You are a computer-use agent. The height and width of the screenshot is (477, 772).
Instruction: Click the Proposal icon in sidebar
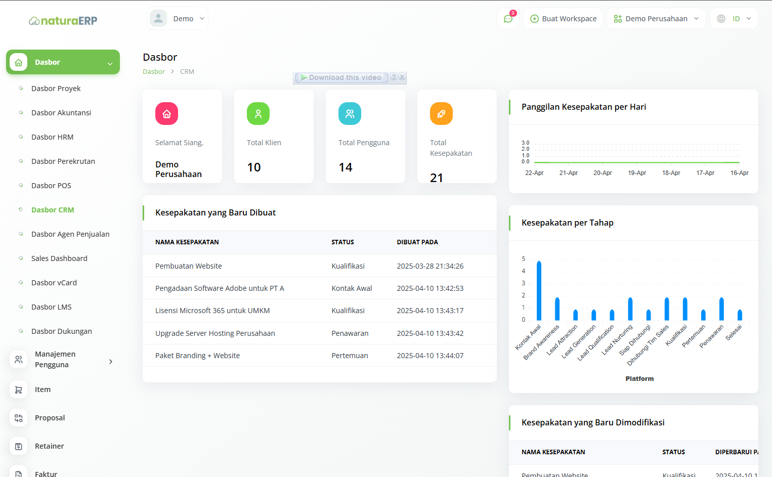tap(19, 418)
